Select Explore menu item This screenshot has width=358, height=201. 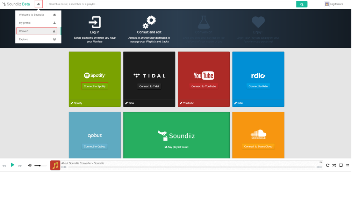[38, 39]
